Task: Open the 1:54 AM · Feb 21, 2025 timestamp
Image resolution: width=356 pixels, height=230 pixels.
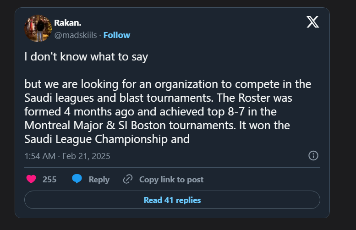Action: 67,156
